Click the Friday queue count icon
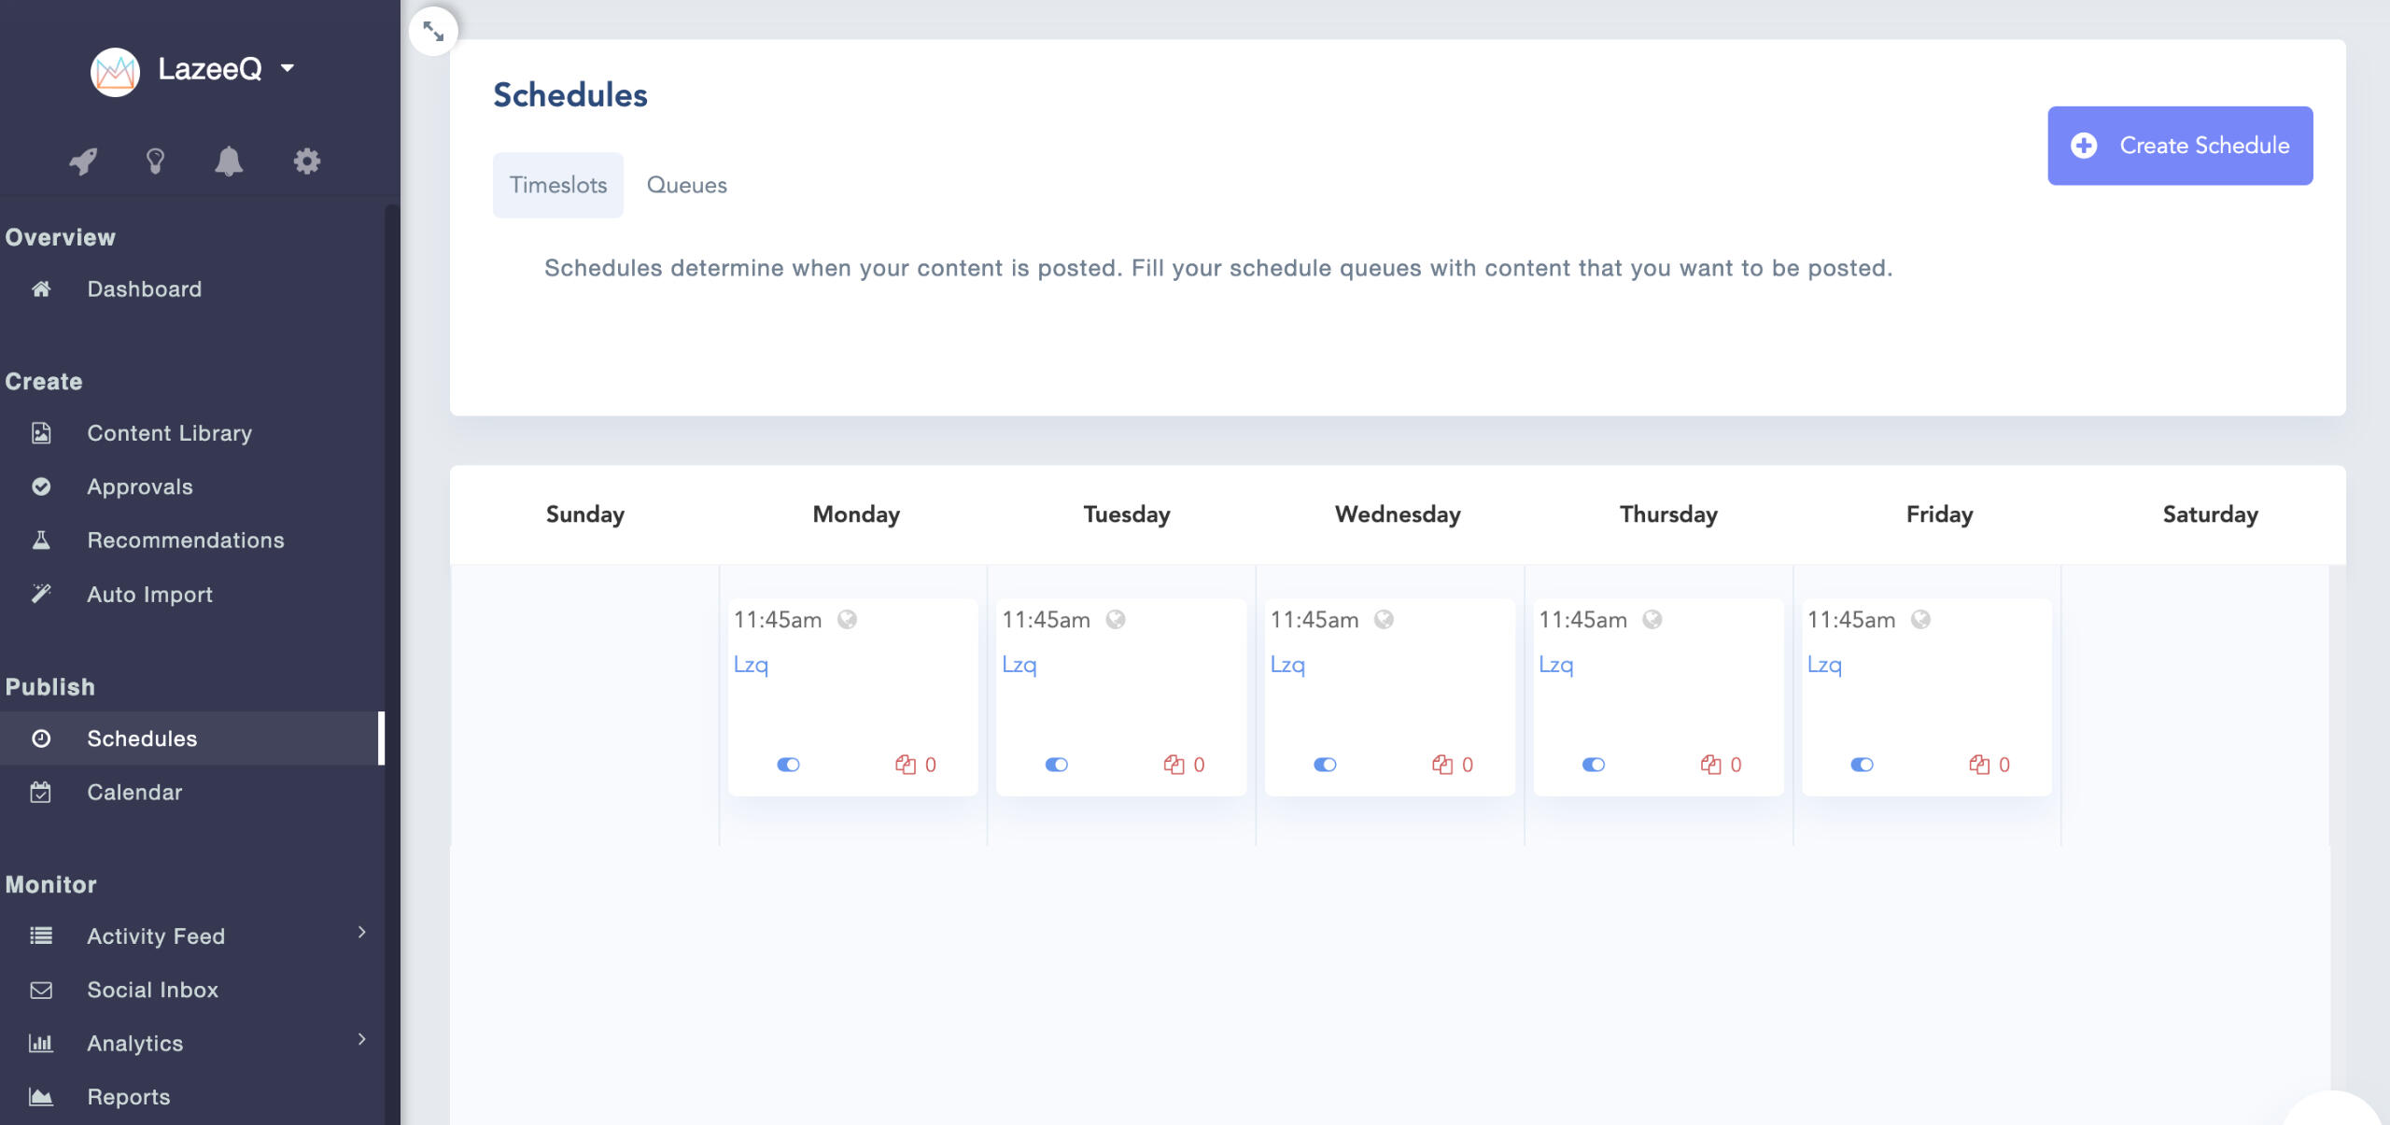Viewport: 2390px width, 1125px height. point(1979,765)
